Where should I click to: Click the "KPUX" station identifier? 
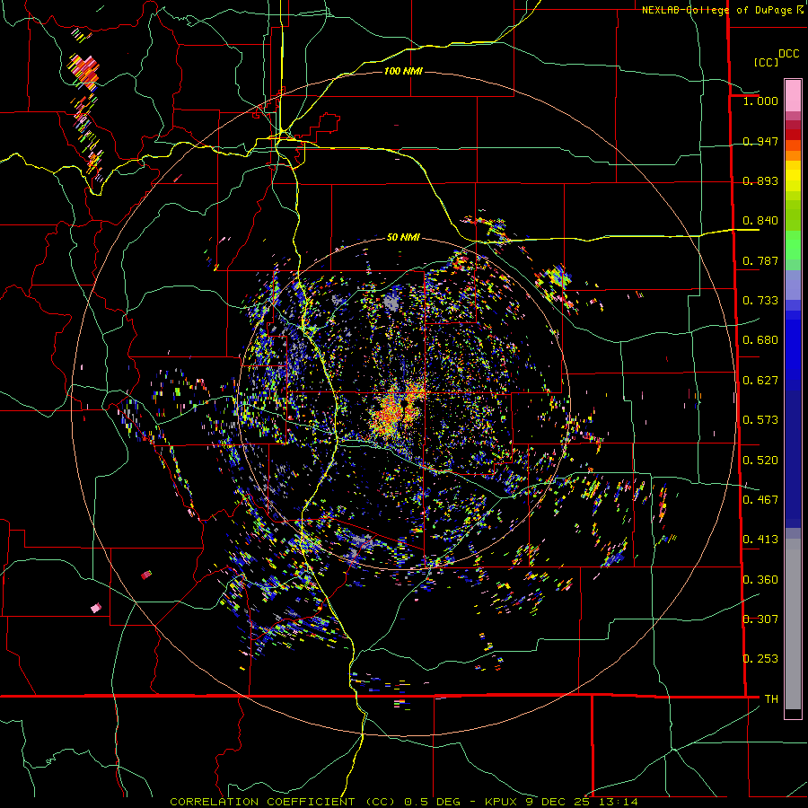[x=503, y=802]
